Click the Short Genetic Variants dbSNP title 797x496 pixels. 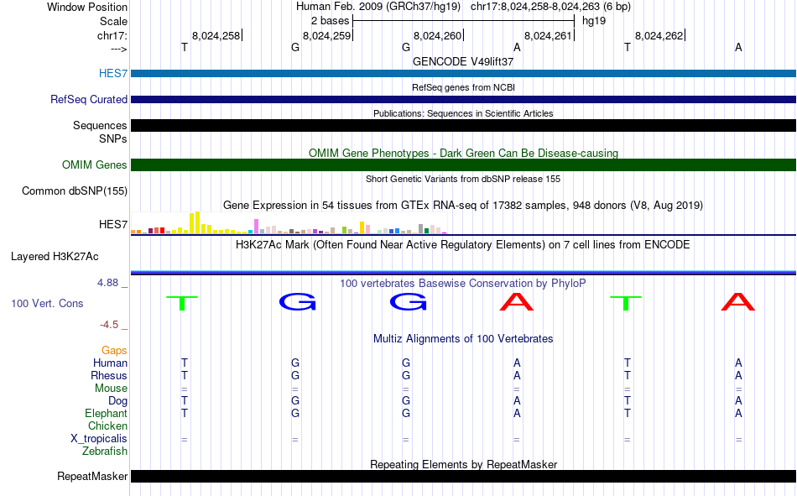(463, 179)
